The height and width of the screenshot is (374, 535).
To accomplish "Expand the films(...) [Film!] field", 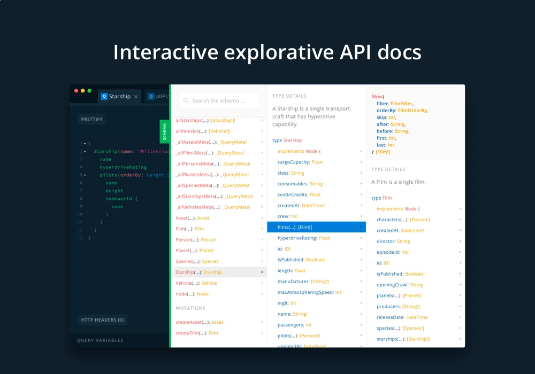I will click(362, 227).
